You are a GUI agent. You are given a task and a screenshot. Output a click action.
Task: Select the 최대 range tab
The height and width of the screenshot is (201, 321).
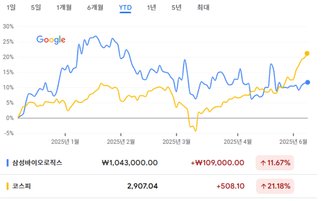tap(203, 8)
